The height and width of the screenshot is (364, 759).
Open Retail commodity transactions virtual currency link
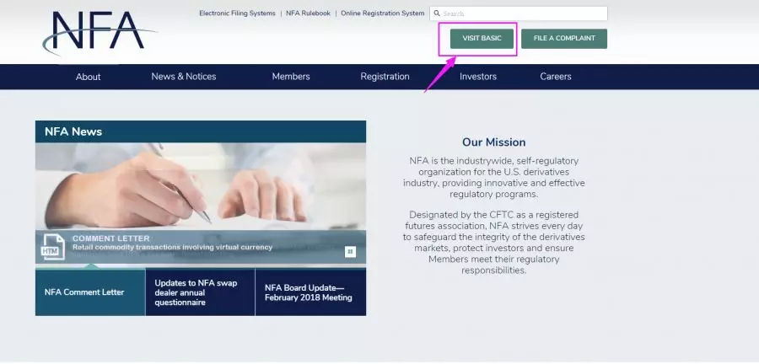(x=172, y=247)
